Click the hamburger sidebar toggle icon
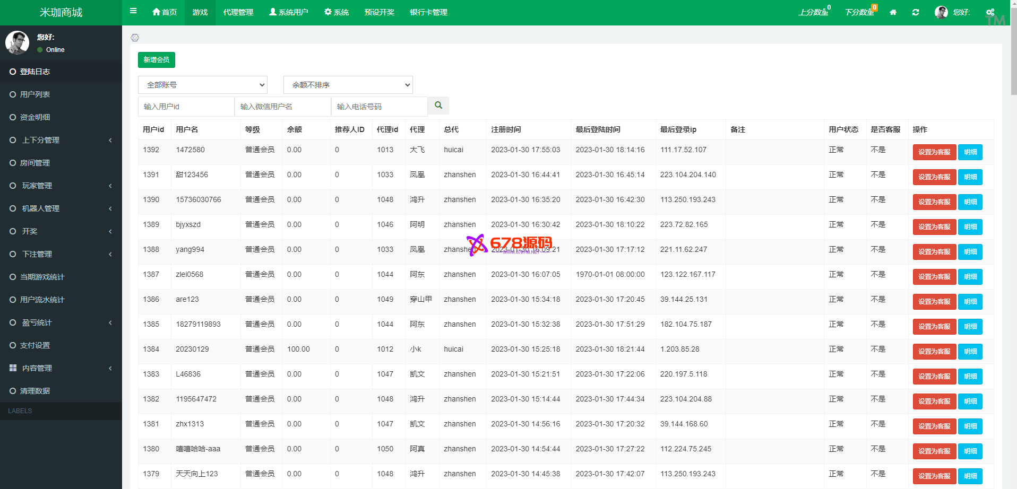Screen dimensions: 1017x489 133,11
